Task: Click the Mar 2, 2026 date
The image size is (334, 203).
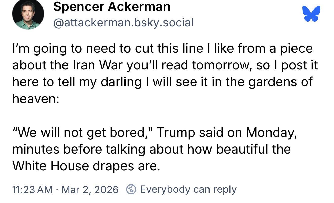Action: [x=90, y=189]
